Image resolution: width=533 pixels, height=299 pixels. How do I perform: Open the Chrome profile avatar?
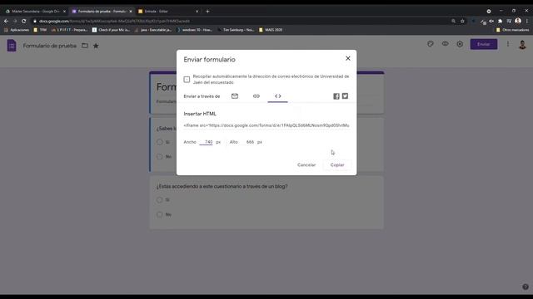pyautogui.click(x=518, y=21)
